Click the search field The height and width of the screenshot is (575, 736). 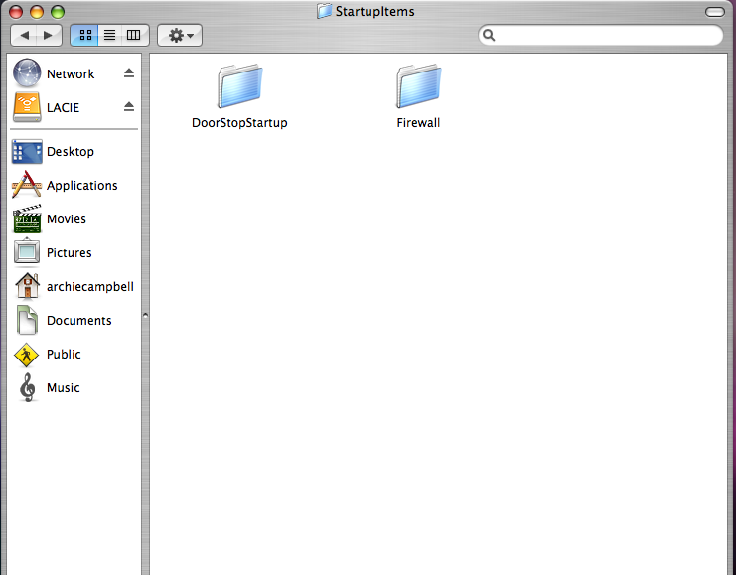(600, 35)
